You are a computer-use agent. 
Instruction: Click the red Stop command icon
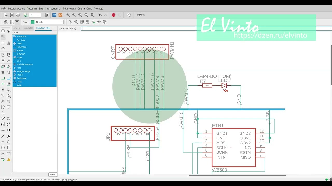(113, 15)
